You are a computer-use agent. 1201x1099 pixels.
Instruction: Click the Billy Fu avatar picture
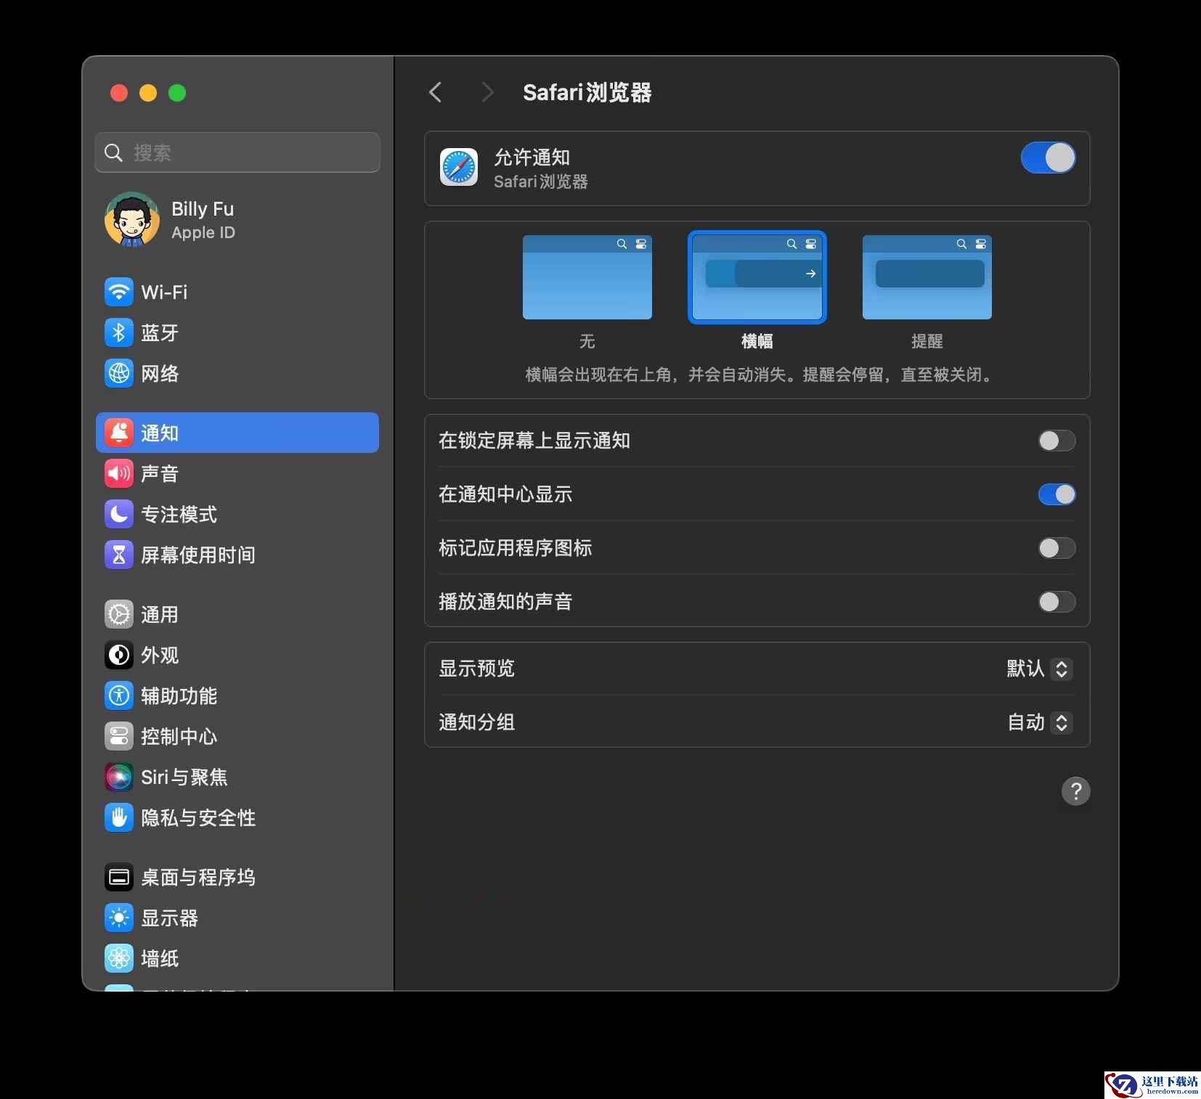tap(132, 220)
